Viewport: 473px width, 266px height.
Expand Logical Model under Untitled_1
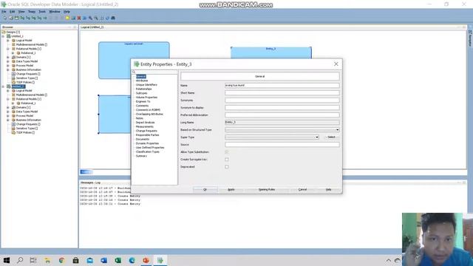[x=8, y=41]
